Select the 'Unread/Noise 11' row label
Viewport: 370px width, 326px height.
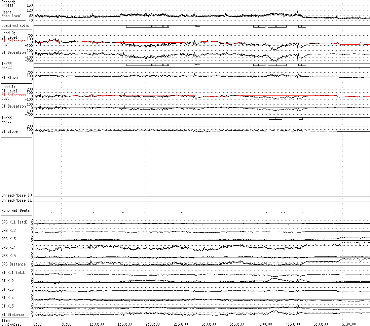pyautogui.click(x=16, y=200)
